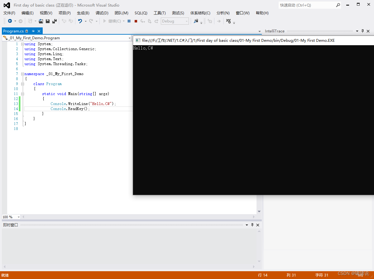
Task: Click the Console.WriteLine code line
Action: click(x=83, y=104)
